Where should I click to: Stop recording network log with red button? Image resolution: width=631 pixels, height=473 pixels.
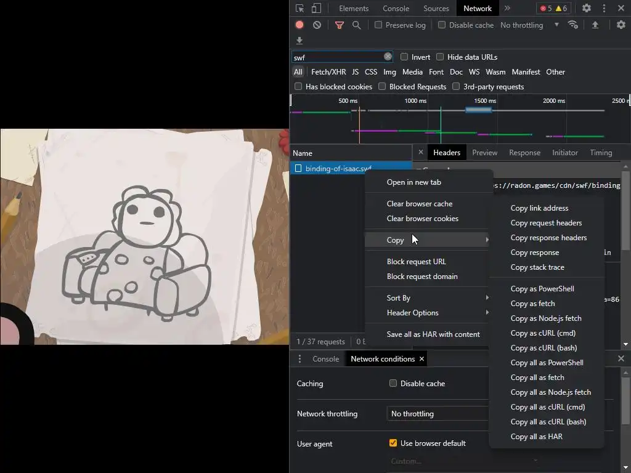tap(299, 25)
